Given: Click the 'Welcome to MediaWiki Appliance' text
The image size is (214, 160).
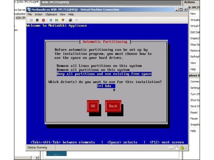Looking at the screenshot, I should tap(57, 26).
